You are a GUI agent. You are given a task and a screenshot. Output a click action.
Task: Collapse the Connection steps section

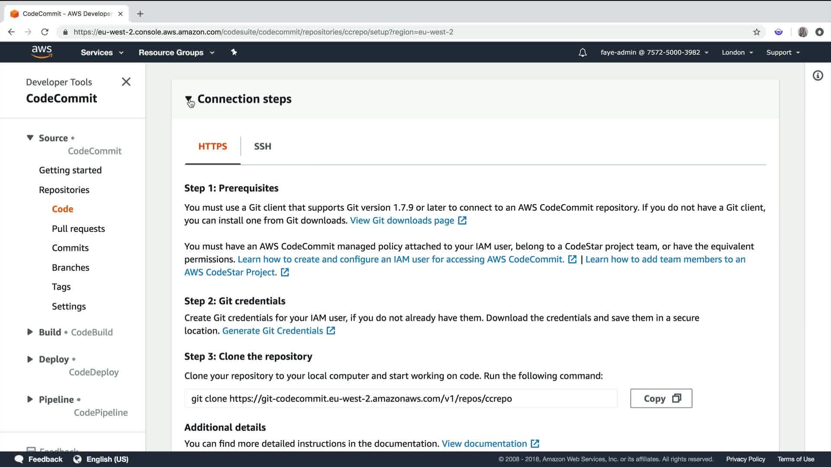point(189,99)
